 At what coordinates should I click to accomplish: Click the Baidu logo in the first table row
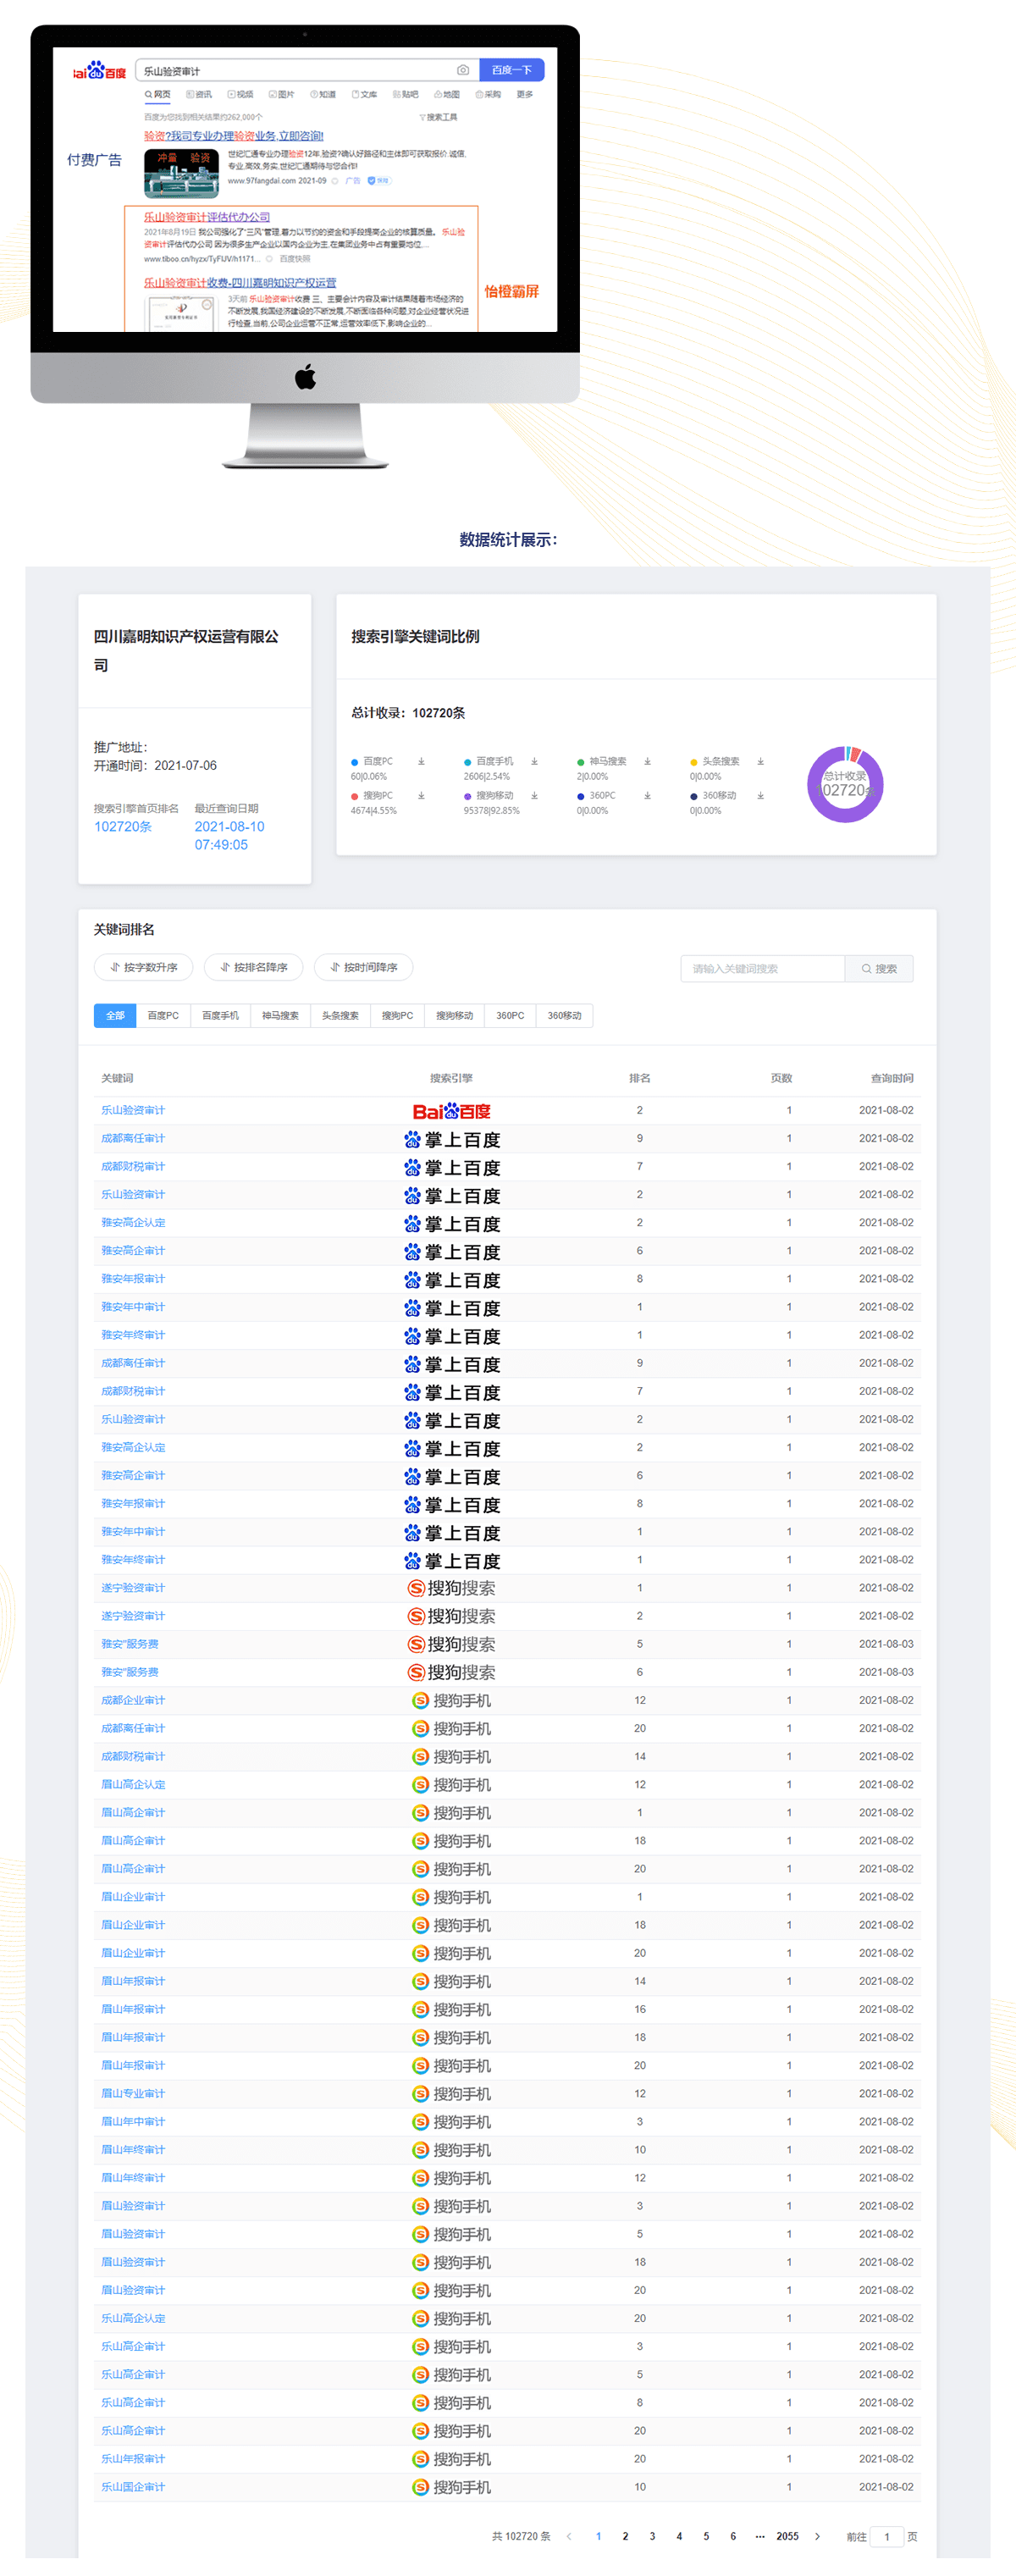point(451,1111)
